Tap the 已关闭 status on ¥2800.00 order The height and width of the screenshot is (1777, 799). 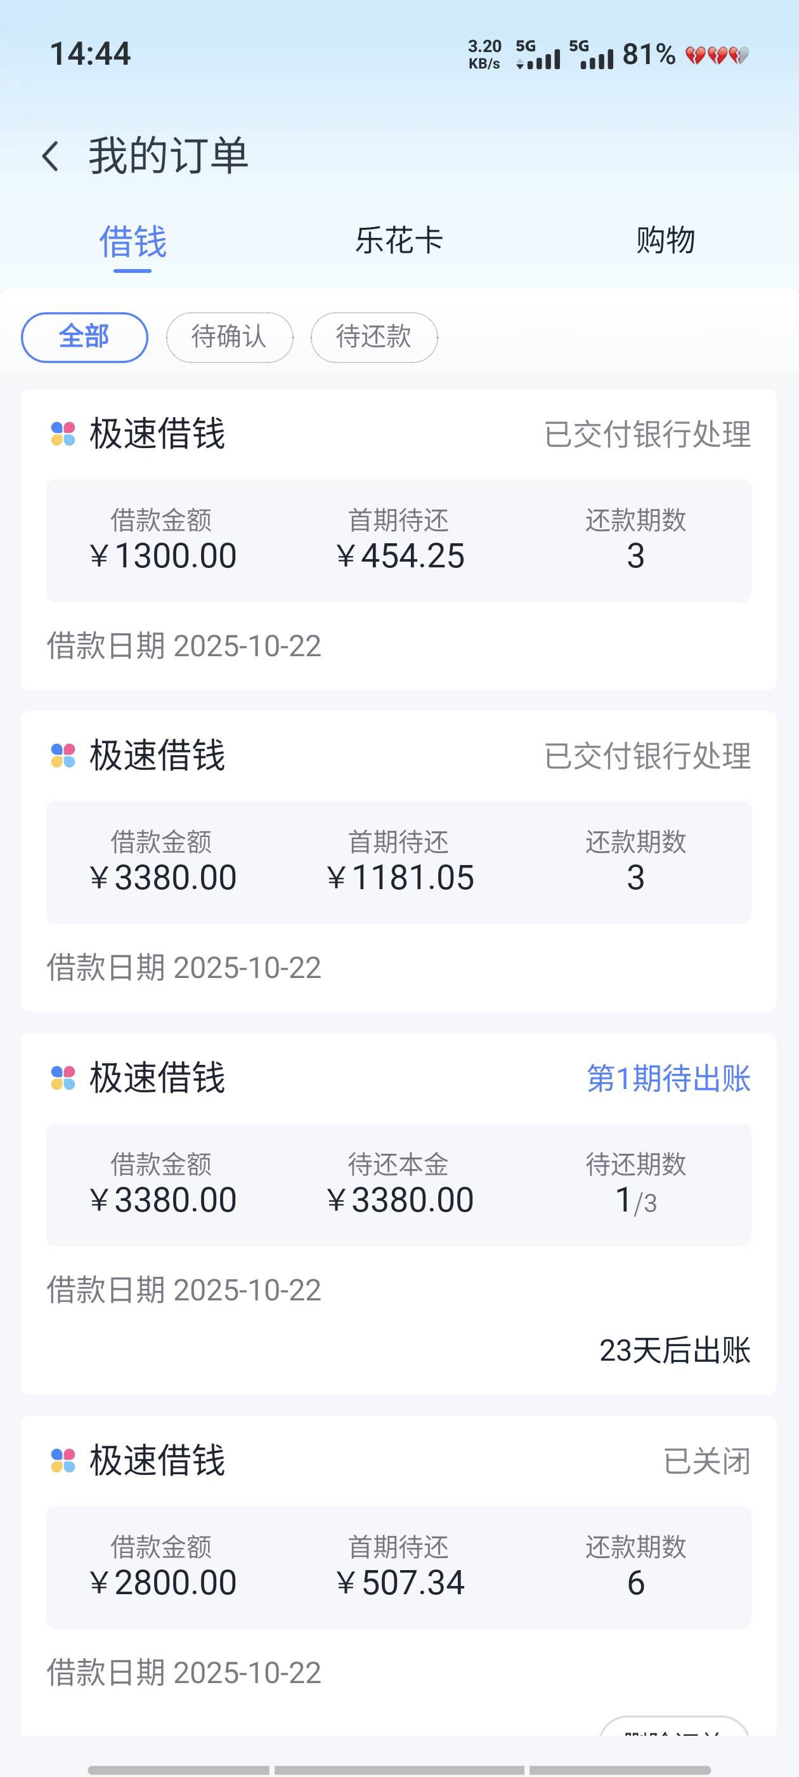tap(706, 1461)
